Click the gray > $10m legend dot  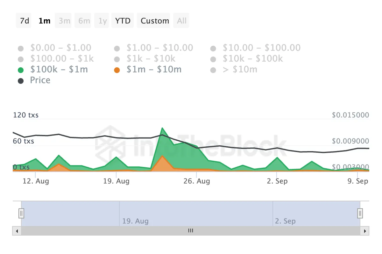click(x=213, y=70)
